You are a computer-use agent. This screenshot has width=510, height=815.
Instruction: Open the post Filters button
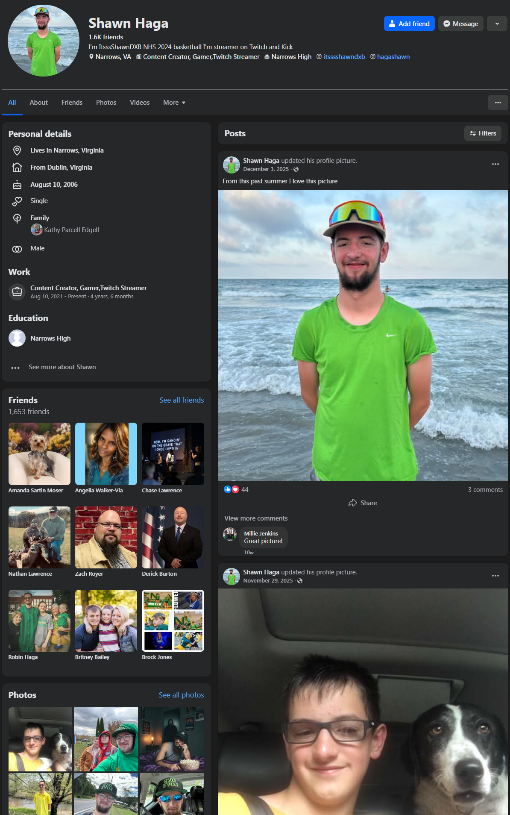coord(483,133)
